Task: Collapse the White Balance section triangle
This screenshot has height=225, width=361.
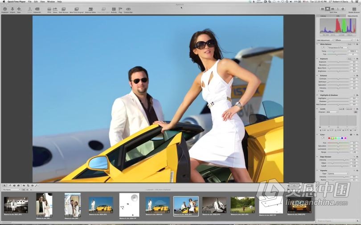Action: click(318, 44)
